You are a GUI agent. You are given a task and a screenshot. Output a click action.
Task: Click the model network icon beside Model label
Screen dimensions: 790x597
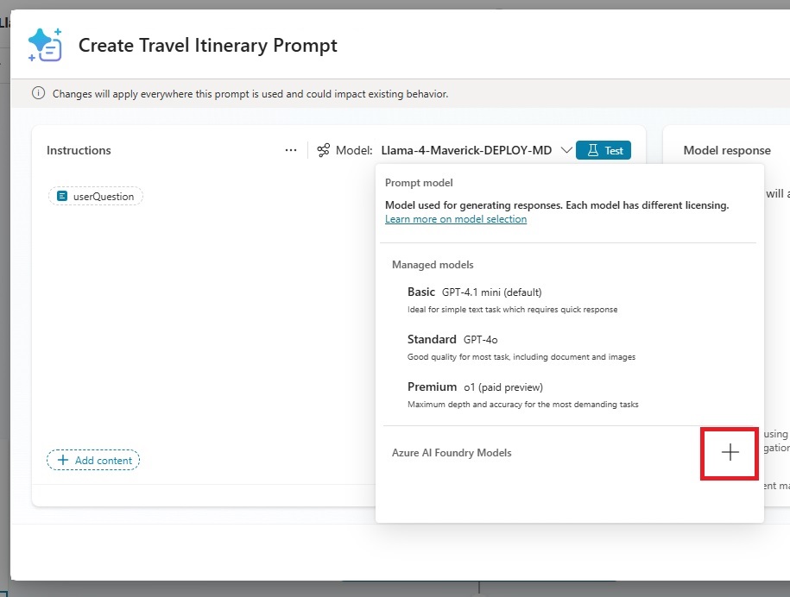324,150
